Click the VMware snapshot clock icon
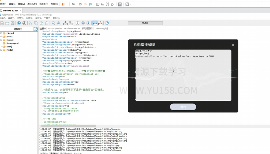Viewport: 270px width, 154px height. (80, 4)
